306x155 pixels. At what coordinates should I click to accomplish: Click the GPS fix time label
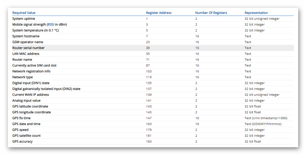pyautogui.click(x=21, y=118)
